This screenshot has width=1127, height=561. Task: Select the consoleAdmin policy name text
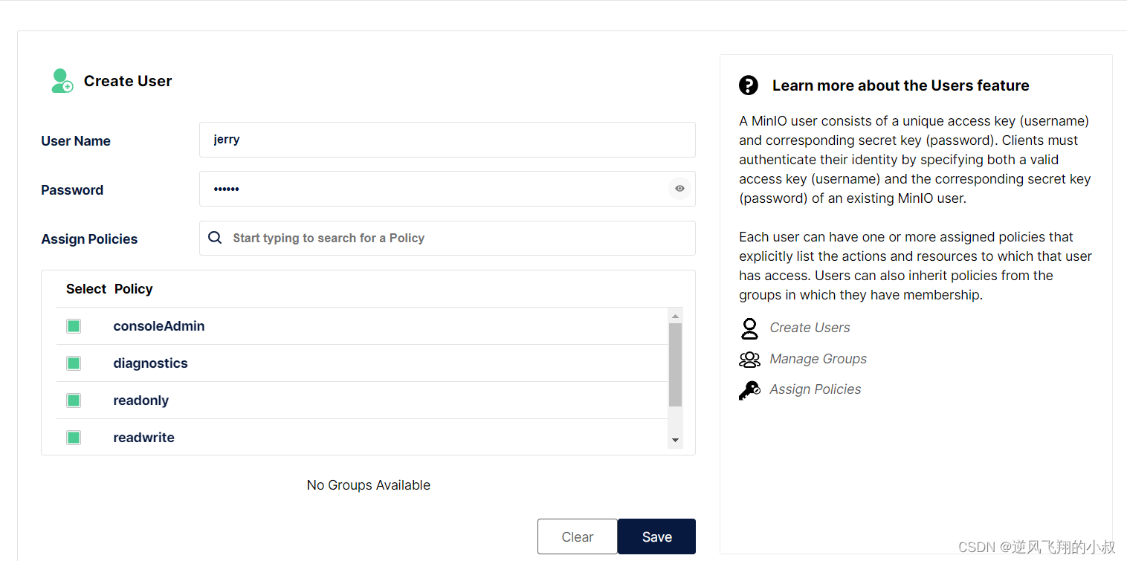tap(159, 326)
